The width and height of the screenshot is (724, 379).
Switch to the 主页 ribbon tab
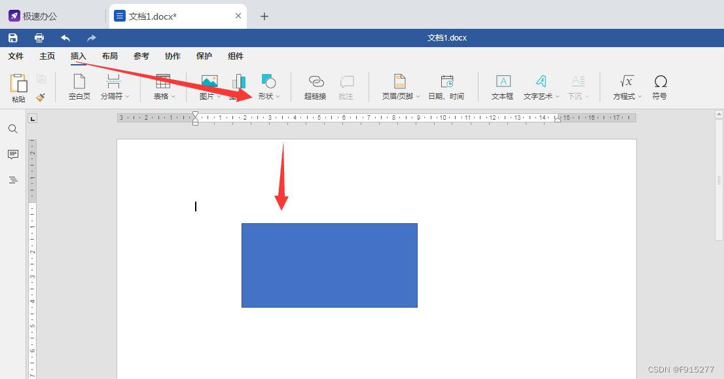tap(47, 56)
